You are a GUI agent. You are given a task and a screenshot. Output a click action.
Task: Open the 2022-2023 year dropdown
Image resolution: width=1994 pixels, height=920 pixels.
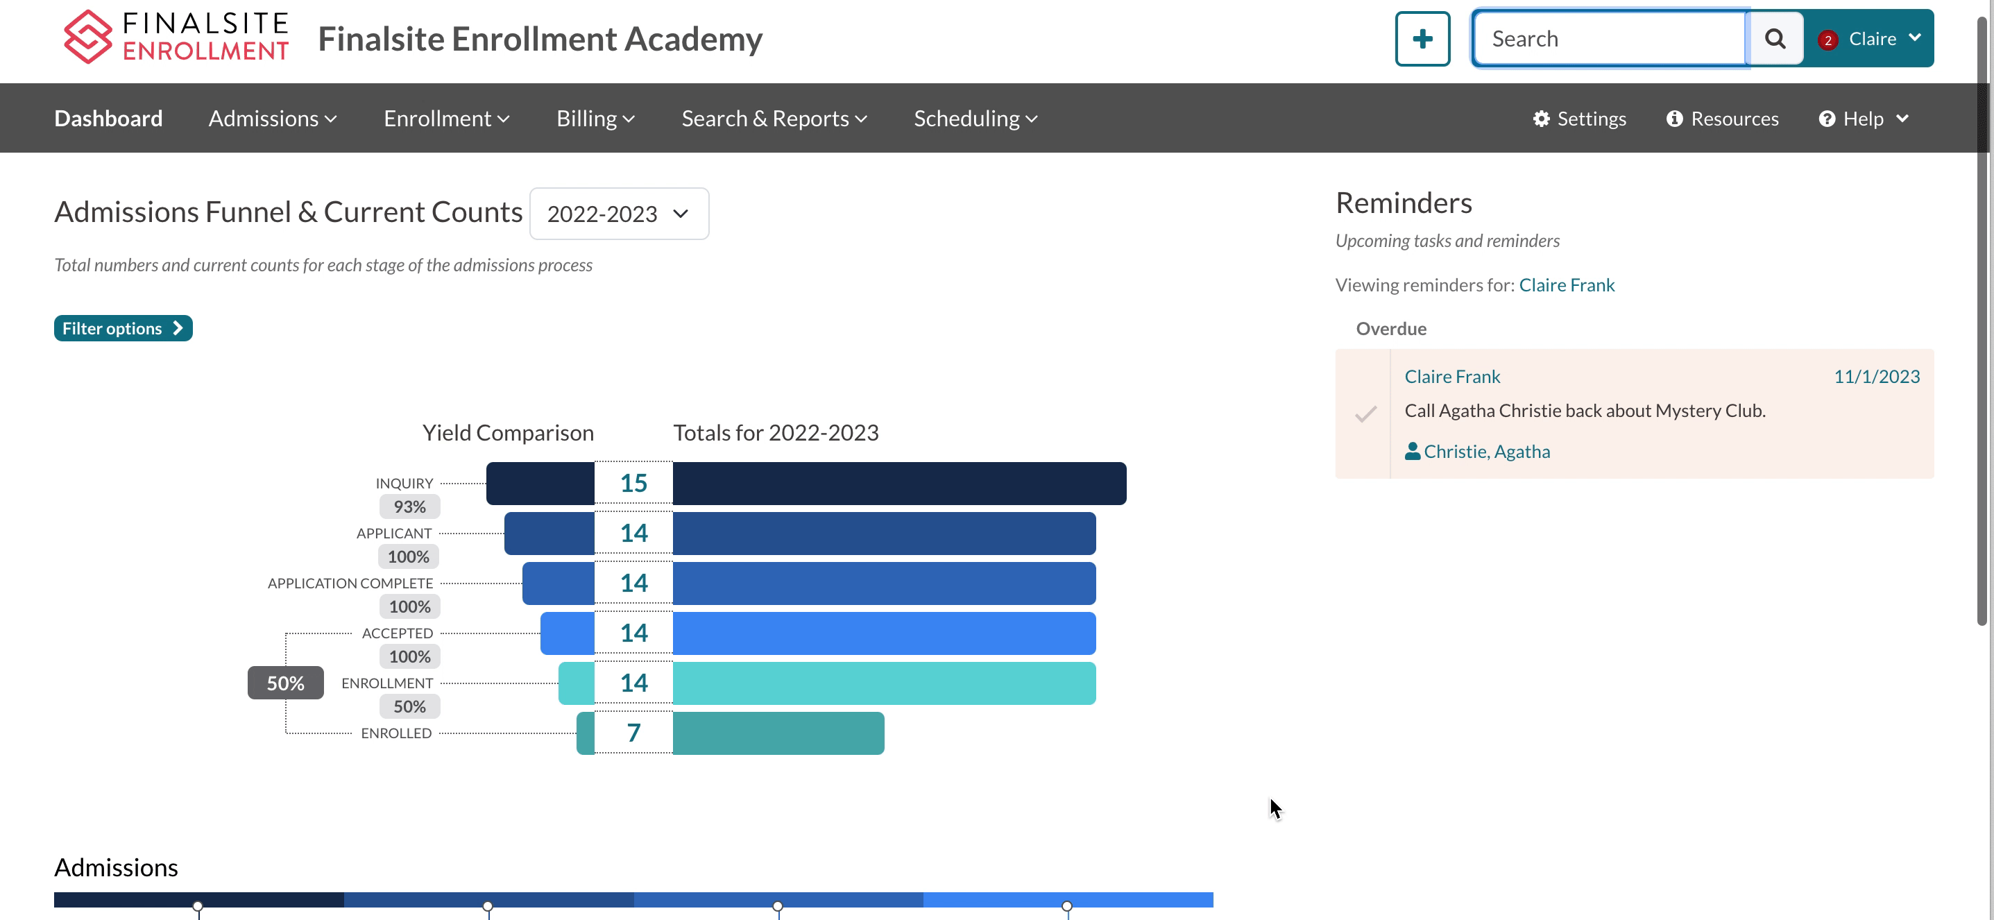pos(618,214)
